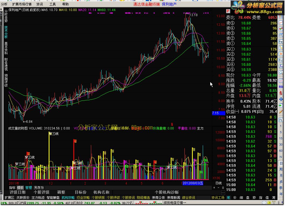Image resolution: width=285 pixels, height=206 pixels.
Task: Click the candlestick chart icon
Action: pos(281,29)
